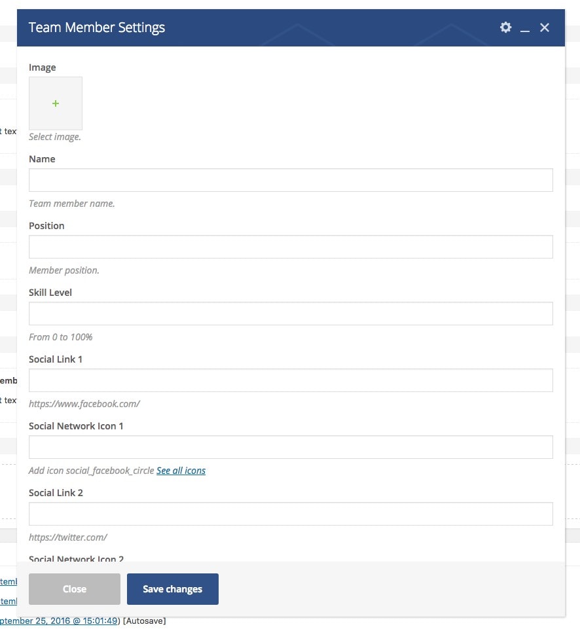The width and height of the screenshot is (580, 631).
Task: Save changes to the team member
Action: pyautogui.click(x=173, y=589)
